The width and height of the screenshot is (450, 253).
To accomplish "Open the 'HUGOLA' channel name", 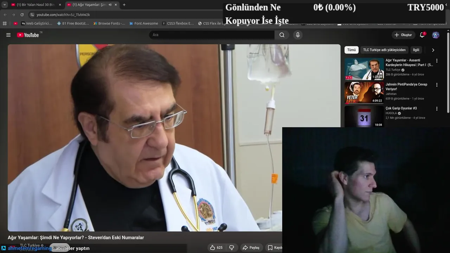I will click(x=391, y=113).
